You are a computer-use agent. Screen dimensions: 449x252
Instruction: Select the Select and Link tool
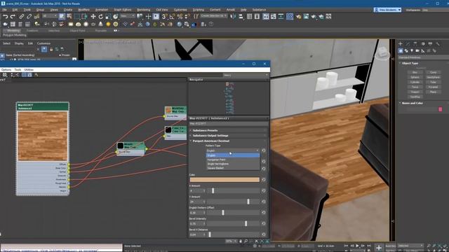pyautogui.click(x=22, y=17)
